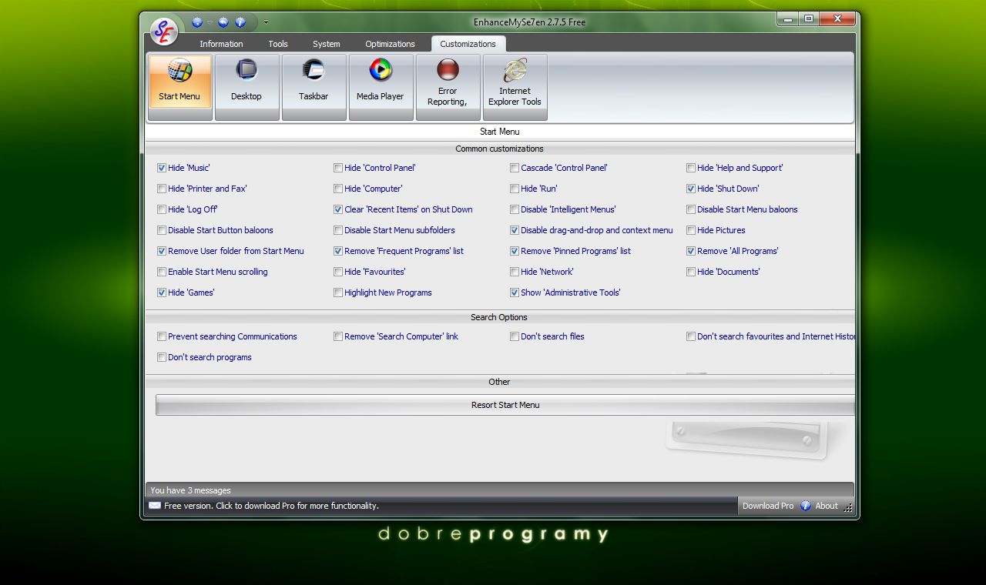Enable Prevent searching Communications

click(162, 336)
